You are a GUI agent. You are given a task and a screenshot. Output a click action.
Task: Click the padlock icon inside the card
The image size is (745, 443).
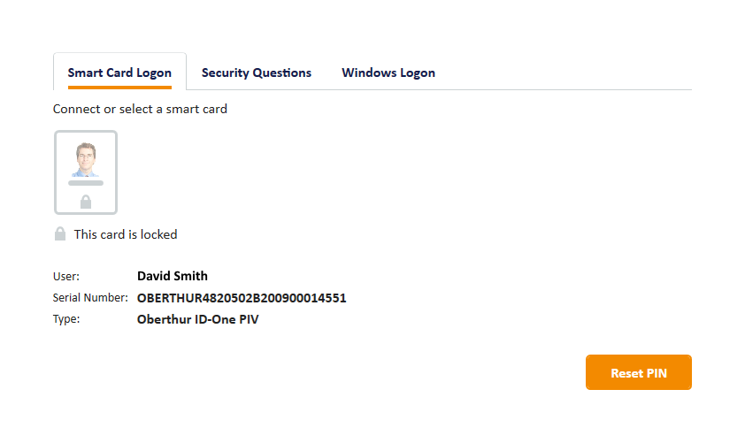[86, 202]
